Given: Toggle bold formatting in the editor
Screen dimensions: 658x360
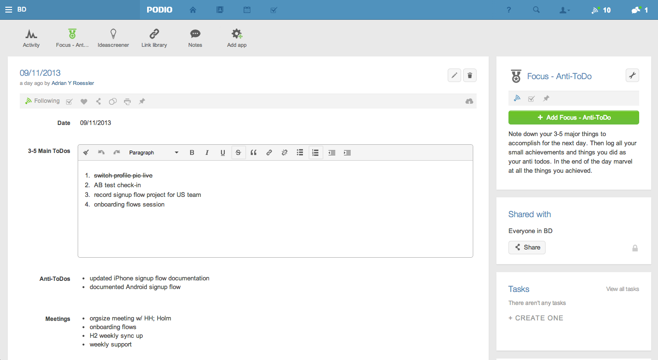Looking at the screenshot, I should [192, 152].
